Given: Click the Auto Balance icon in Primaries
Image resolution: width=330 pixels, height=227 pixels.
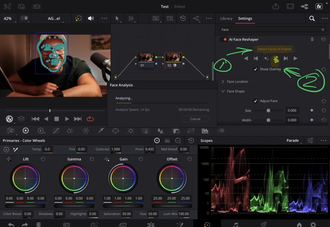Looking at the screenshot, I should tap(6, 149).
